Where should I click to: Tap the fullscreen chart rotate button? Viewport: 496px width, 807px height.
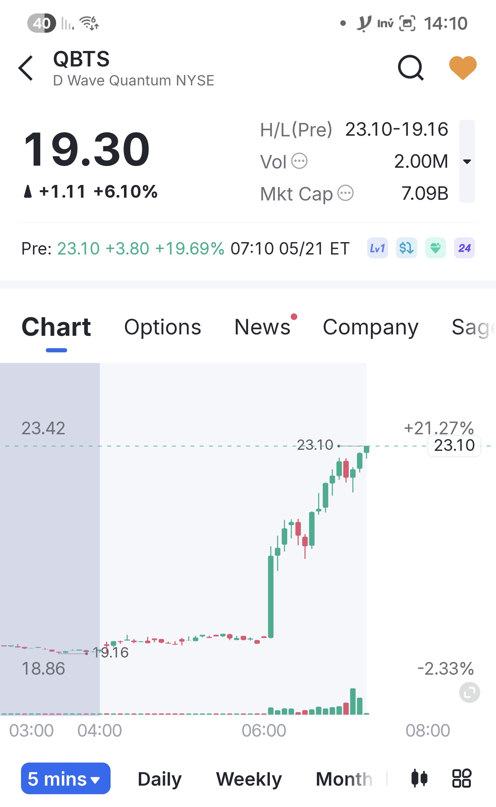469,692
